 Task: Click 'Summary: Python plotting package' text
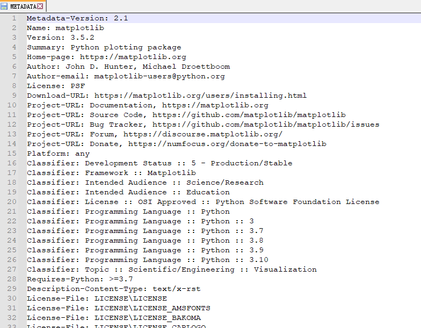[x=104, y=47]
